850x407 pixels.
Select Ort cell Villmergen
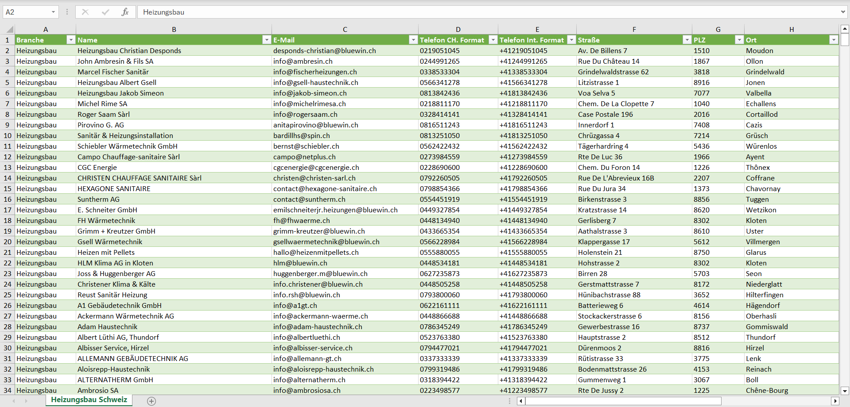click(792, 242)
